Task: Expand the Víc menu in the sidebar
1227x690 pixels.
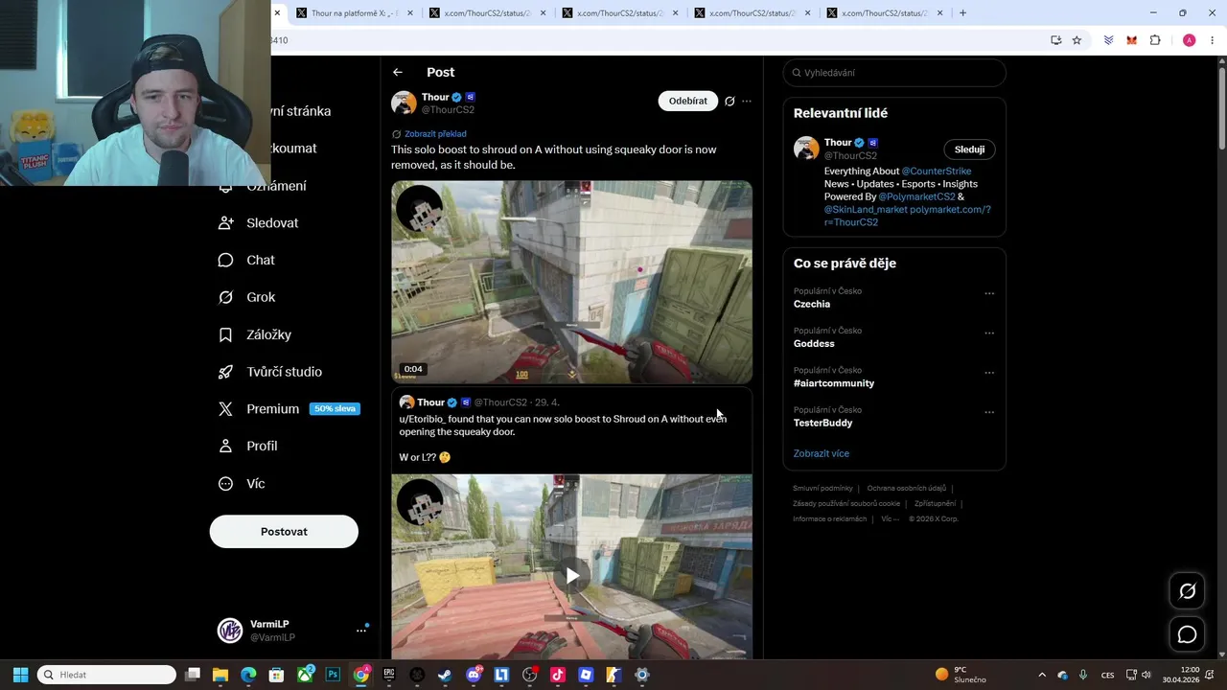Action: click(242, 483)
